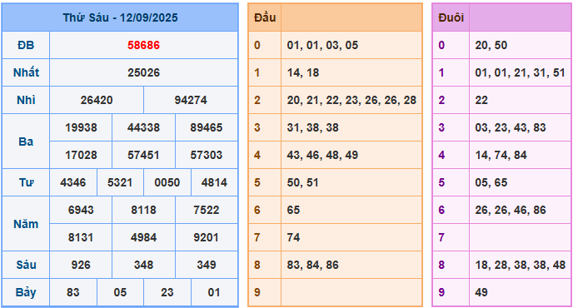The width and height of the screenshot is (573, 308).
Task: Select third prize number 19938
Action: tap(81, 127)
